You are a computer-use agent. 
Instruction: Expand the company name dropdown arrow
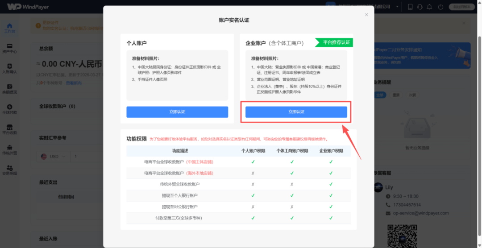click(x=397, y=7)
